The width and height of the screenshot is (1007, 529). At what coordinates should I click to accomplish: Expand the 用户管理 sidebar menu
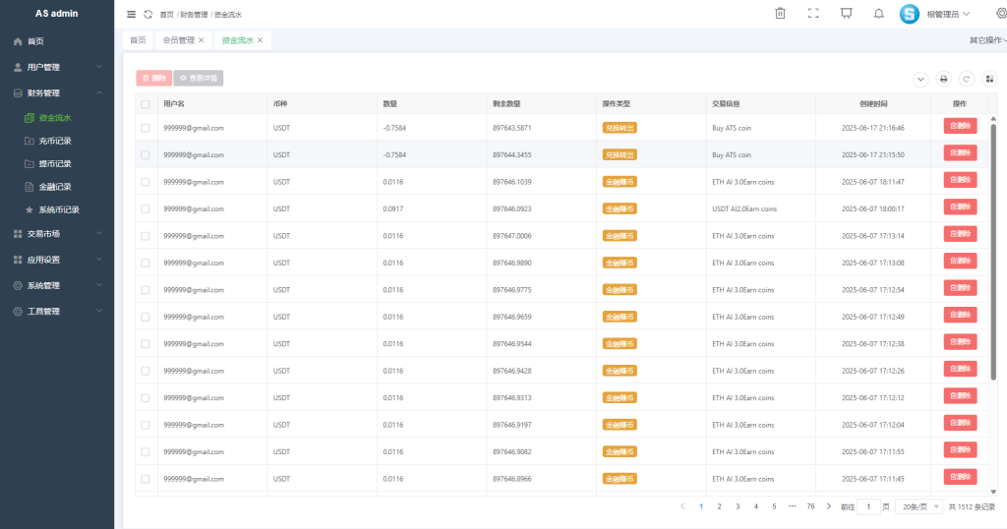57,67
